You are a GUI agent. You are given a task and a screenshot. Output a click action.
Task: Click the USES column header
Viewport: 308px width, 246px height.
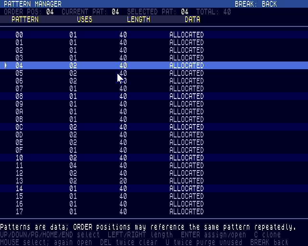85,19
